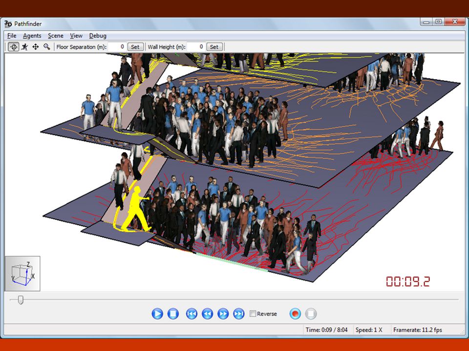This screenshot has height=351, width=469.
Task: Open the File menu
Action: click(x=12, y=36)
